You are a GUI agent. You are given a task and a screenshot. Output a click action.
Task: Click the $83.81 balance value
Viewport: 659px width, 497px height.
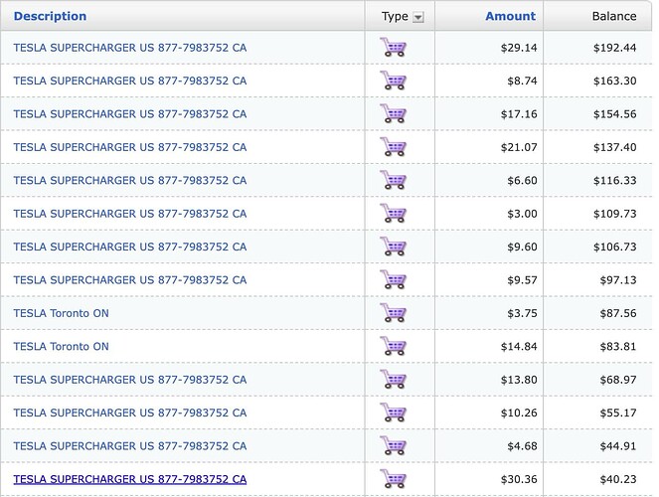(x=618, y=346)
